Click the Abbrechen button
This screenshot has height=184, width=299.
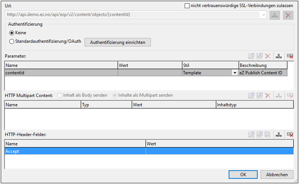click(277, 174)
